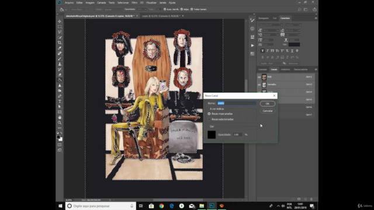This screenshot has width=374, height=210.
Task: Open the Cor color swatch in dialog
Action: tap(212, 135)
